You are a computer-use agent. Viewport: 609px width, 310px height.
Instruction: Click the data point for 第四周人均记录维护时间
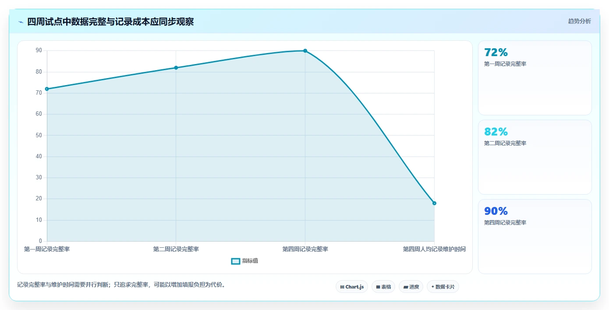(434, 203)
